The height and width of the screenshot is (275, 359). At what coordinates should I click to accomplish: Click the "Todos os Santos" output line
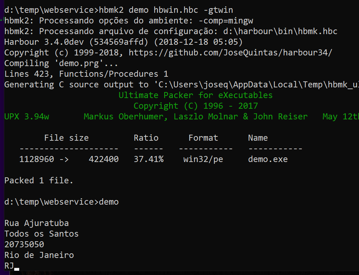[x=42, y=234]
